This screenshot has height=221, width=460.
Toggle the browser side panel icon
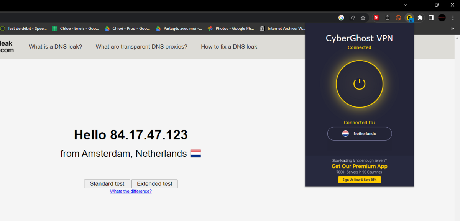431,18
